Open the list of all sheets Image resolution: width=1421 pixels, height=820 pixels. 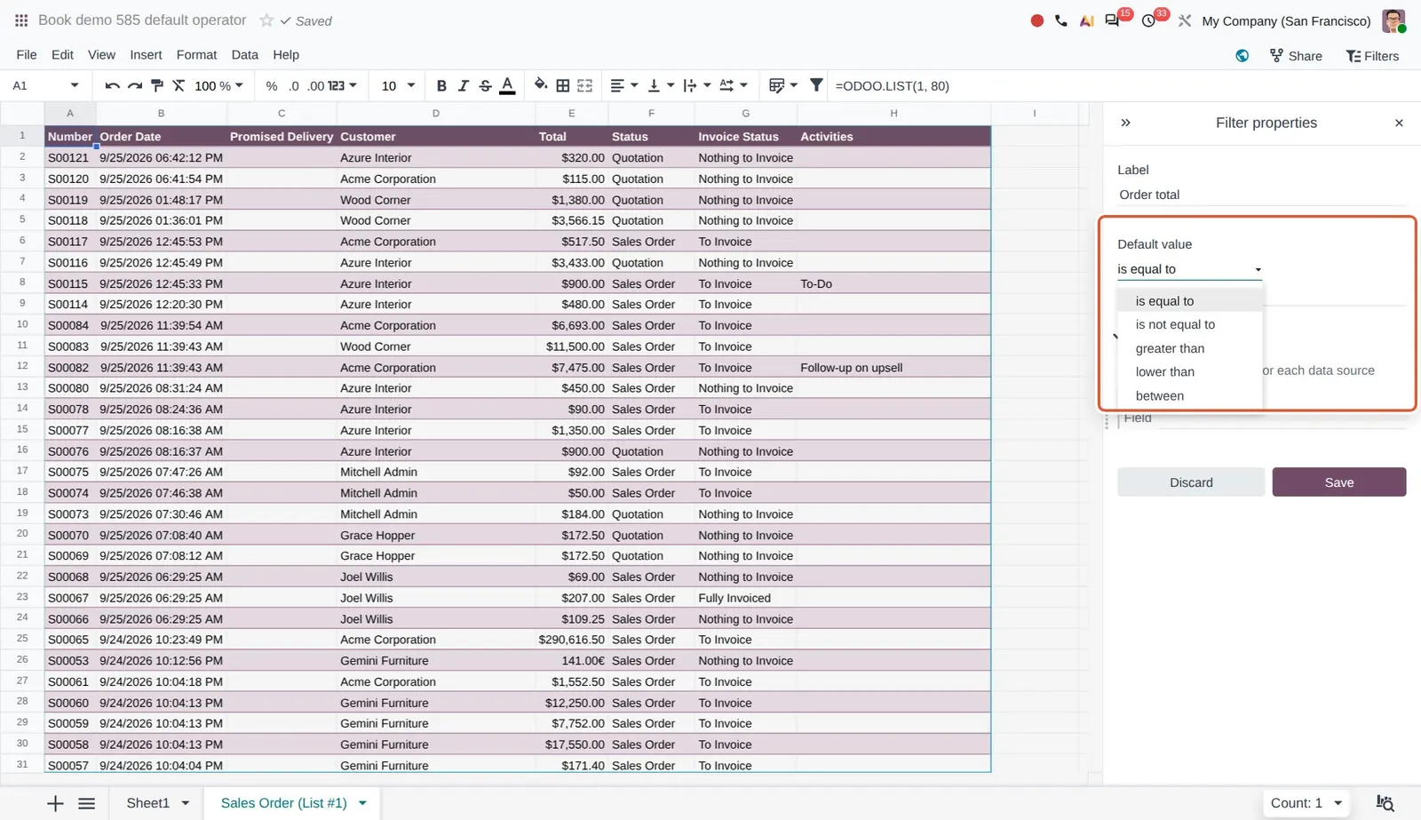click(86, 803)
